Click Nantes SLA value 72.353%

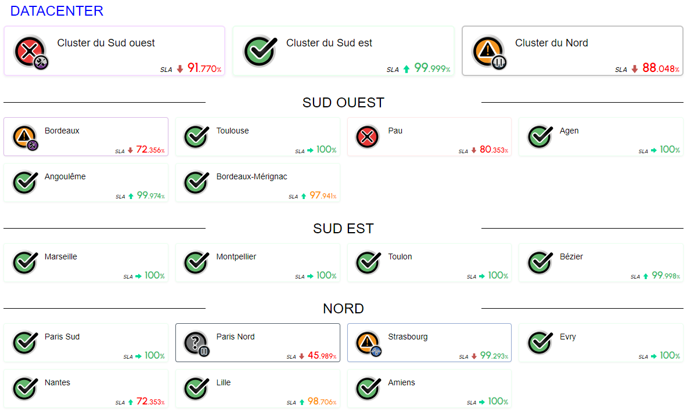(x=150, y=402)
